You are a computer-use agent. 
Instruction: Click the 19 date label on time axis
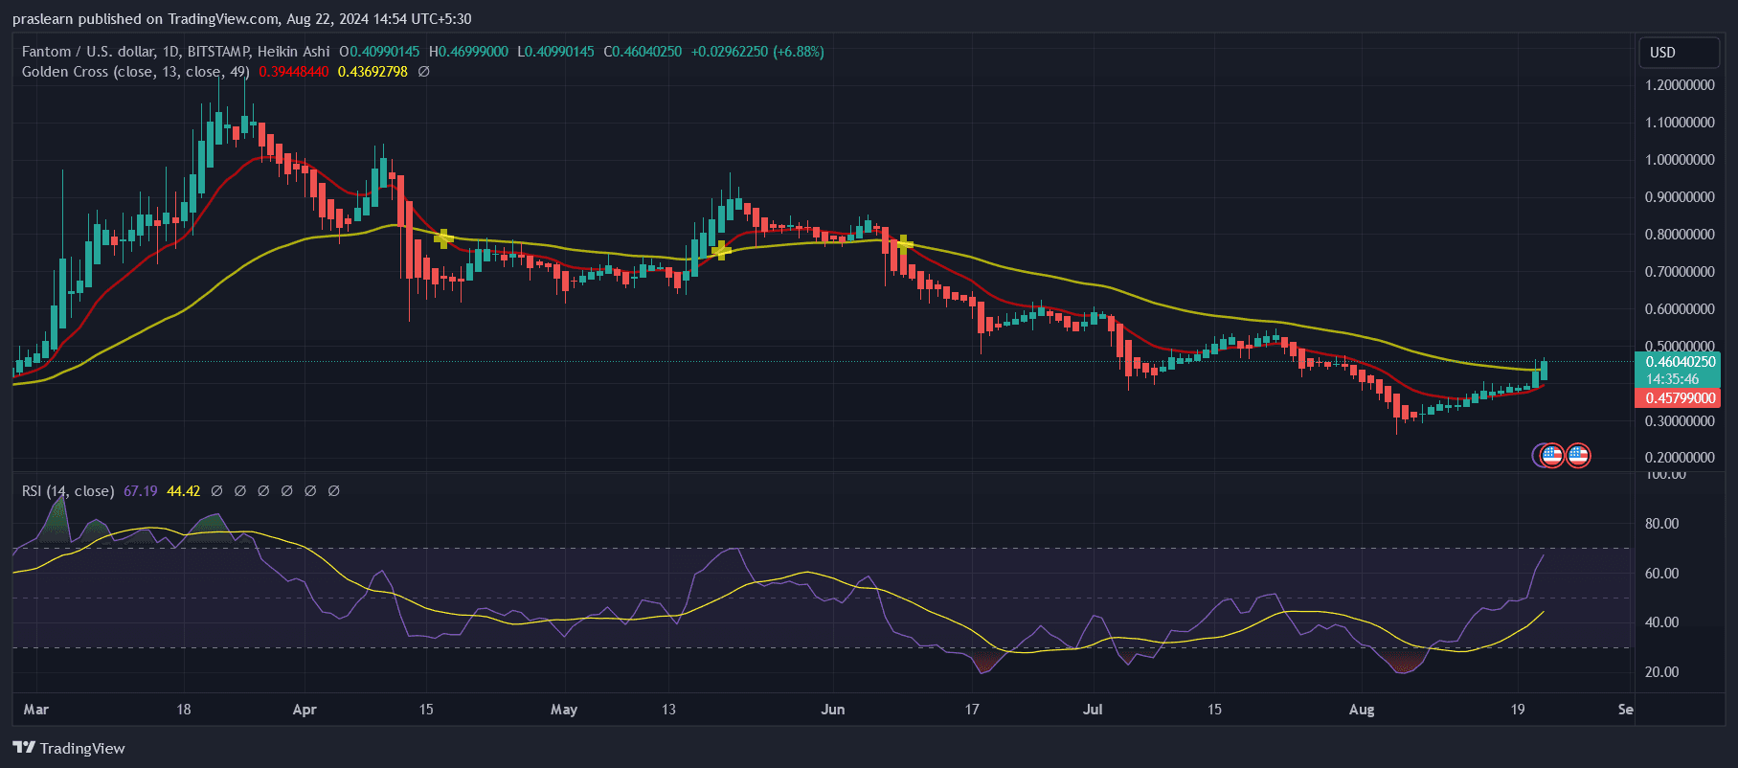pos(1518,710)
